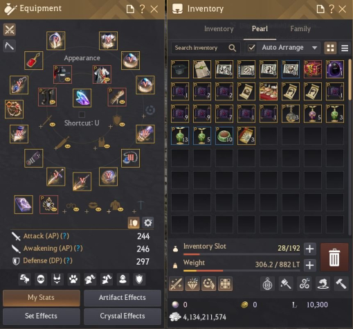The image size is (353, 329).
Task: Open the Auto Arrange dropdown arrow
Action: pos(314,48)
